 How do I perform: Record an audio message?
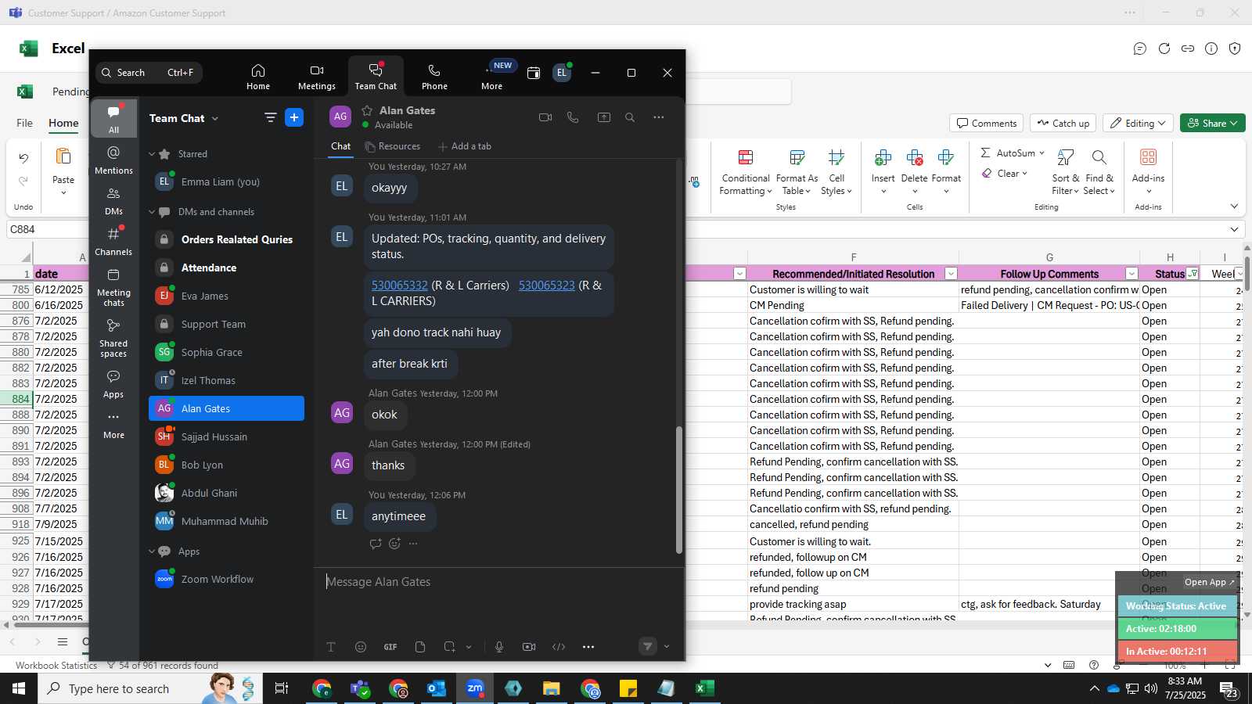click(x=499, y=647)
